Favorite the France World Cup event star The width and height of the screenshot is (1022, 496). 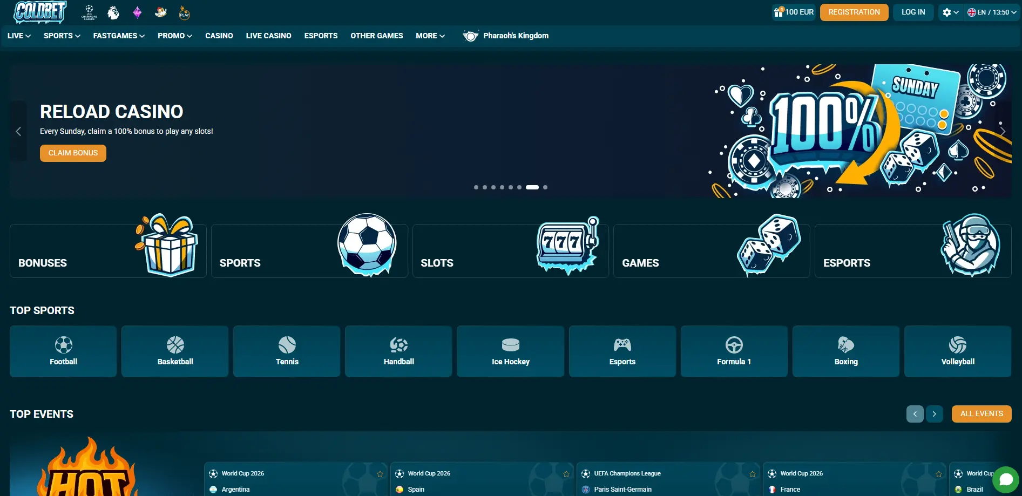pyautogui.click(x=939, y=474)
